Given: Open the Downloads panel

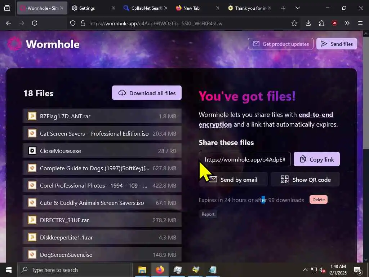Looking at the screenshot, I should click(x=308, y=23).
